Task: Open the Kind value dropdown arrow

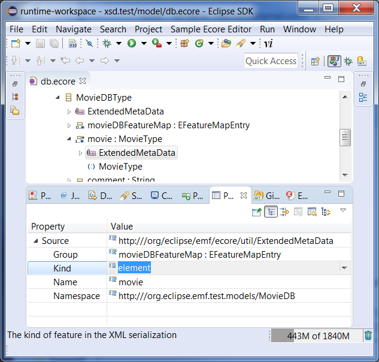Action: click(344, 268)
